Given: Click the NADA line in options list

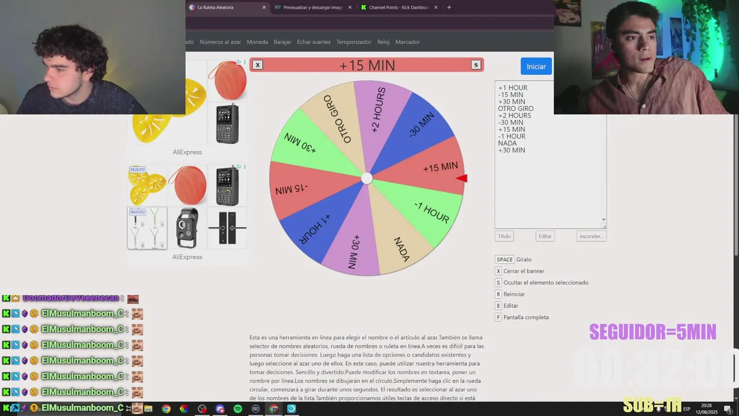Looking at the screenshot, I should click(x=507, y=143).
